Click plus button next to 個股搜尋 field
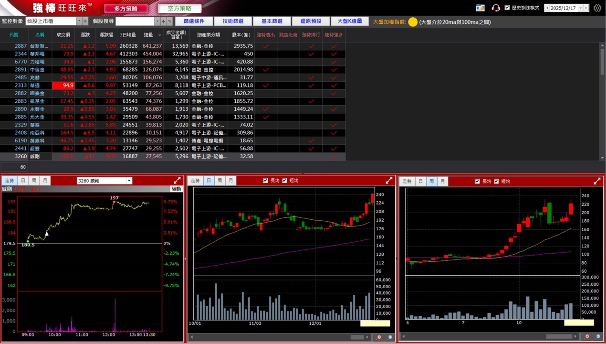 click(x=164, y=21)
